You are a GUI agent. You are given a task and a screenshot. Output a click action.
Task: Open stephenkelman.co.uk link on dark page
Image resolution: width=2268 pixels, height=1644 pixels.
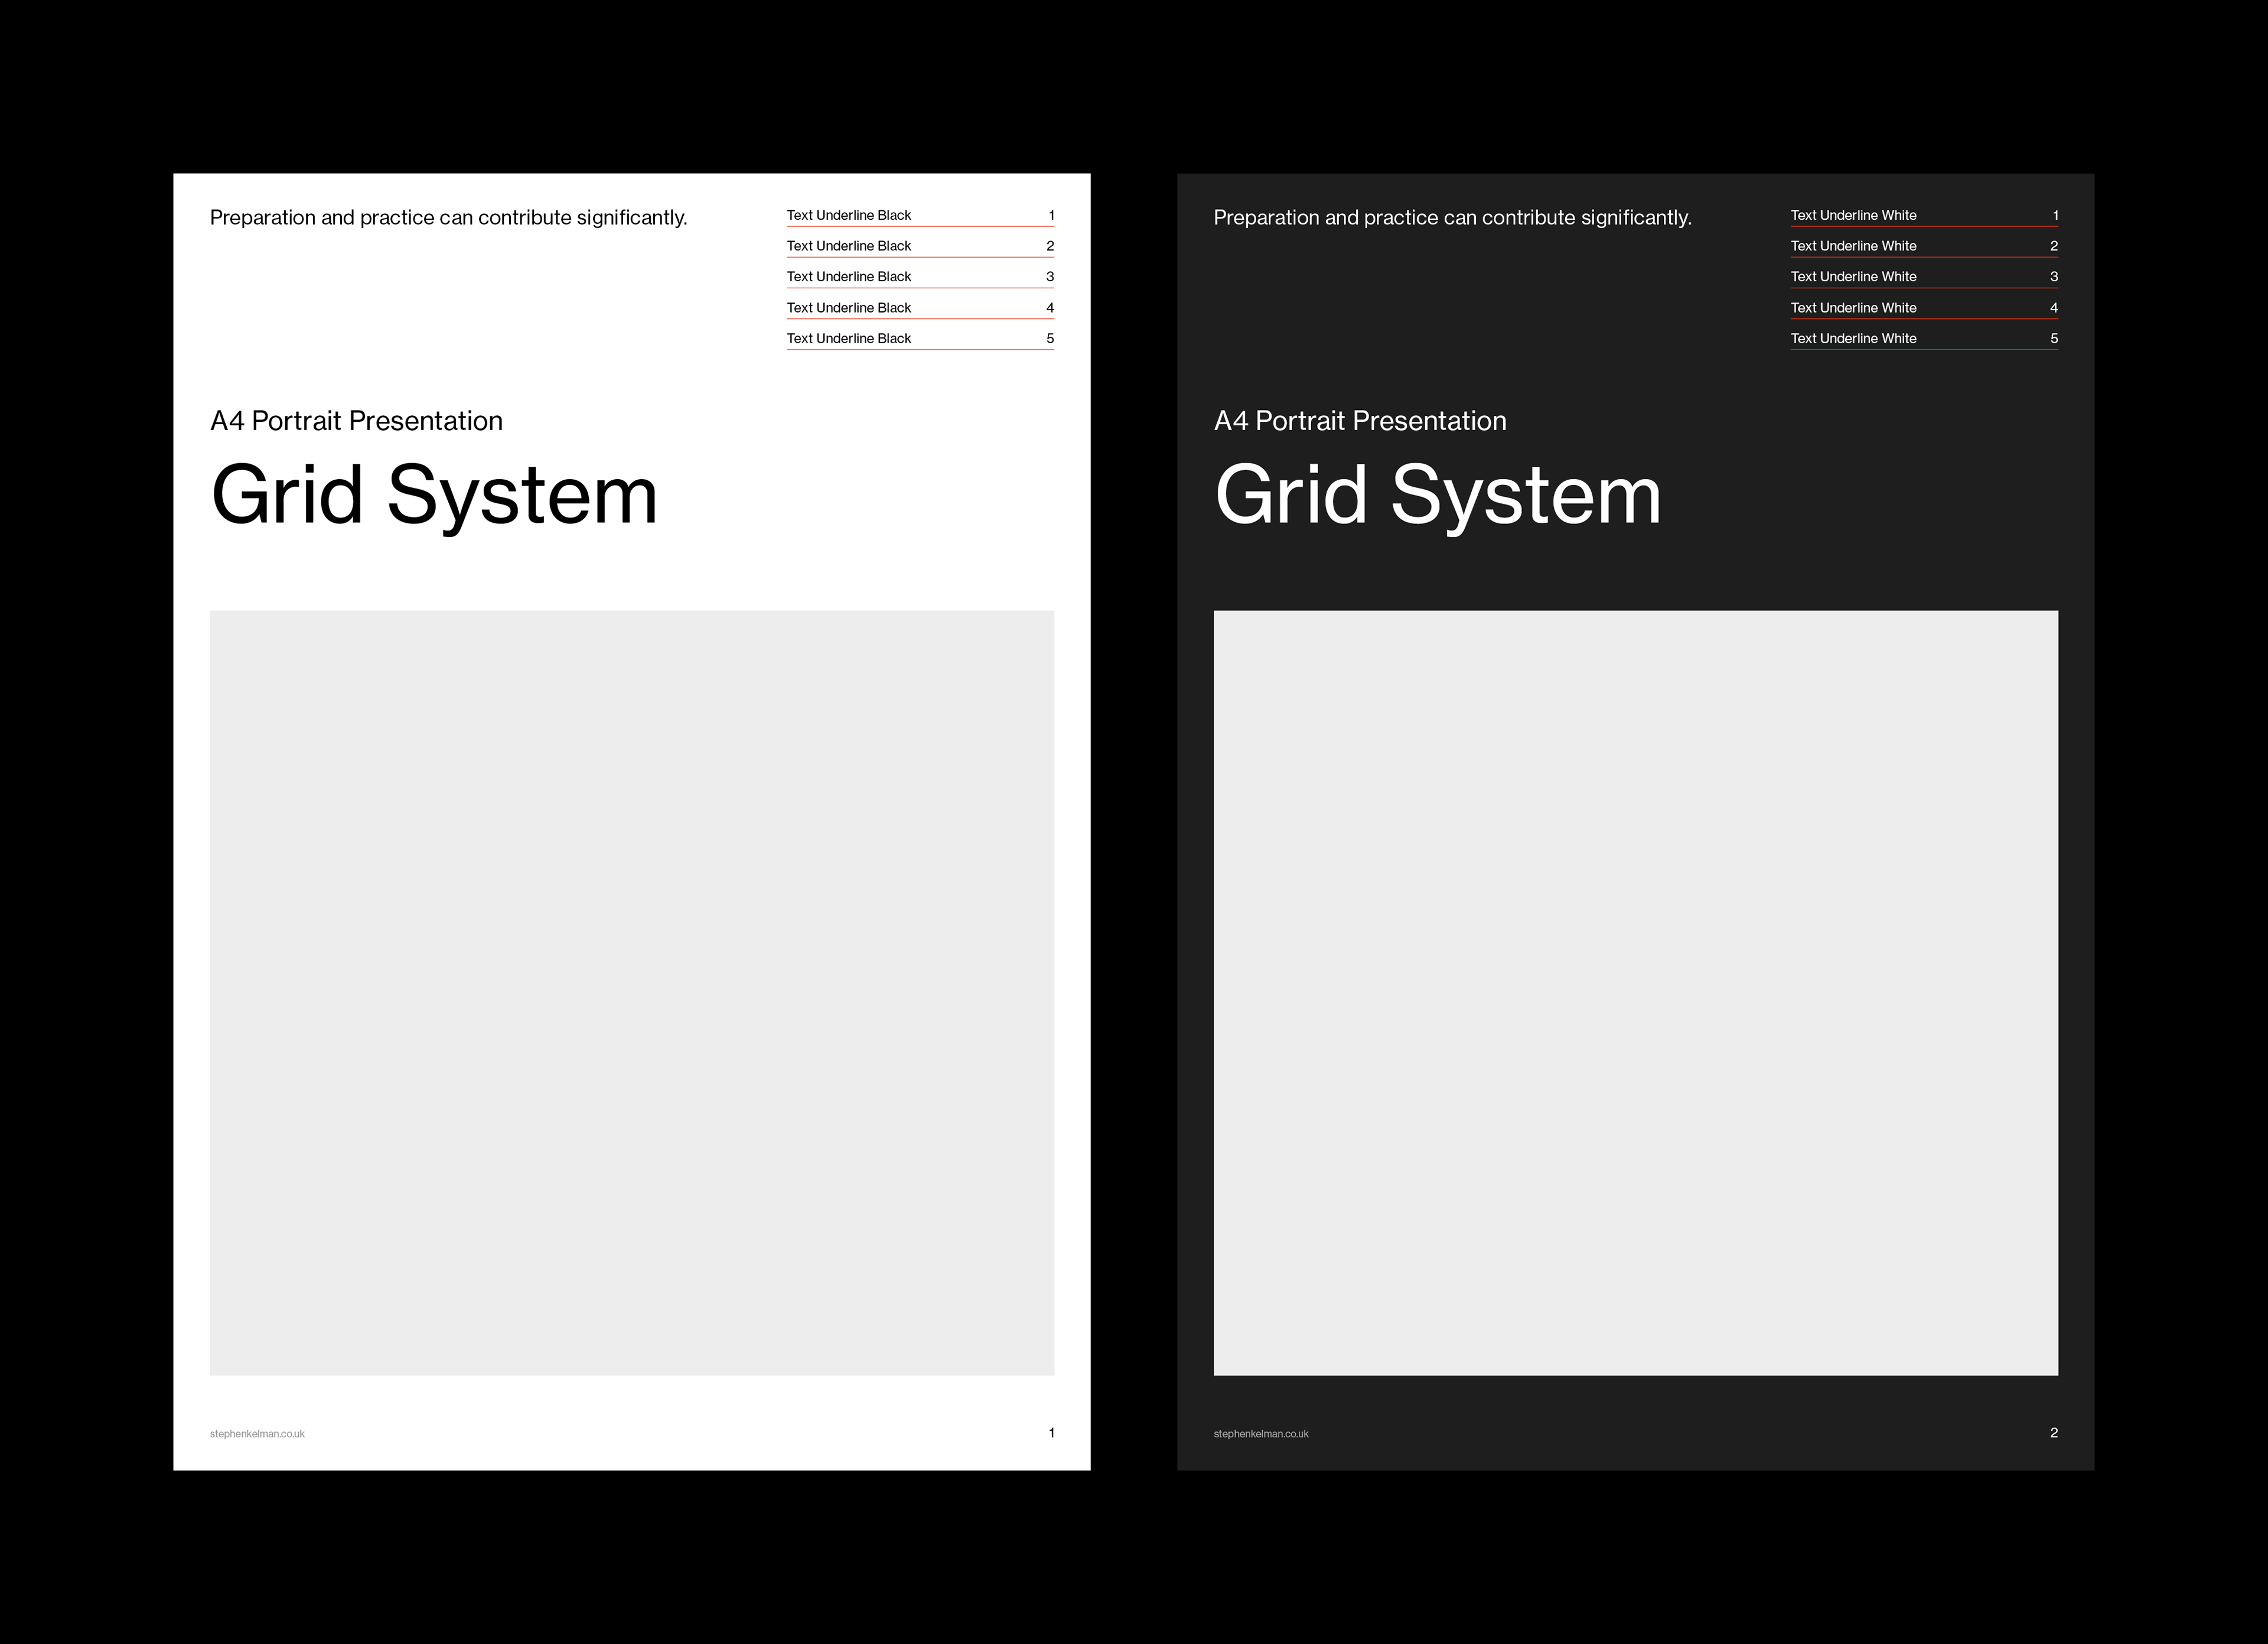coord(1261,1434)
